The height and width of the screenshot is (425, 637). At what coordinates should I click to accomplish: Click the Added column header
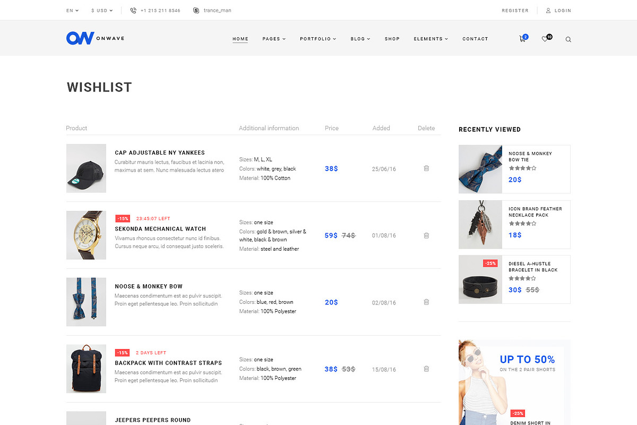381,128
